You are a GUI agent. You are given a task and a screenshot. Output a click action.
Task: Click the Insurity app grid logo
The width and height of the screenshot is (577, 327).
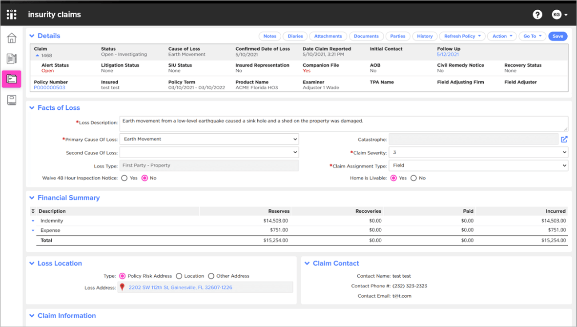12,15
